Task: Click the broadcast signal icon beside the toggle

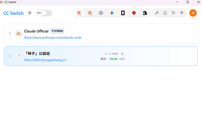Action: coord(39,13)
